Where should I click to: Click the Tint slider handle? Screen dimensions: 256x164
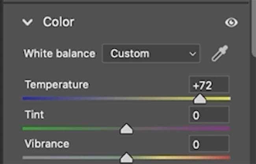point(126,129)
